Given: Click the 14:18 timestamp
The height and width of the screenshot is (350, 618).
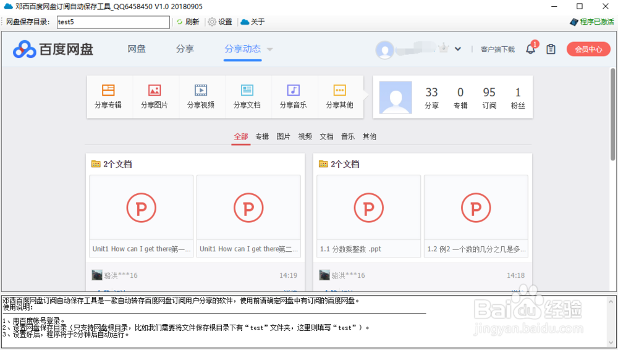Looking at the screenshot, I should coord(515,275).
